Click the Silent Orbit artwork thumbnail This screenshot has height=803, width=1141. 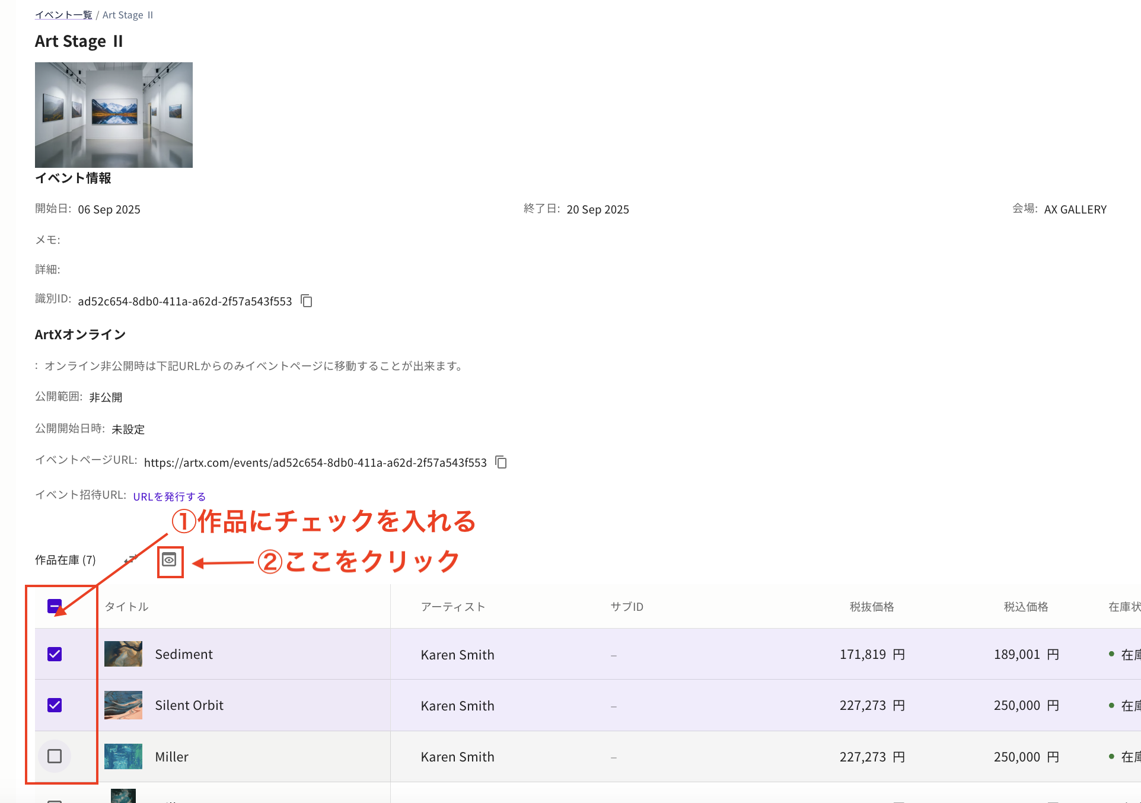pyautogui.click(x=123, y=705)
